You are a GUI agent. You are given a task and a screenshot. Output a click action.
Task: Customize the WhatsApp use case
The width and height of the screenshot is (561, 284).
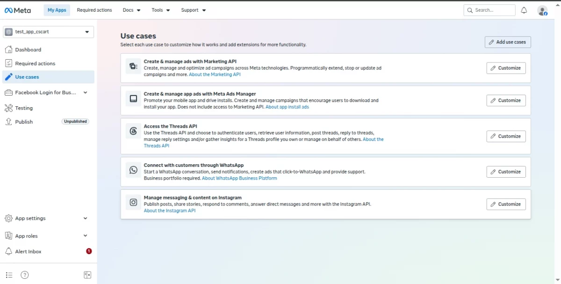tap(506, 172)
